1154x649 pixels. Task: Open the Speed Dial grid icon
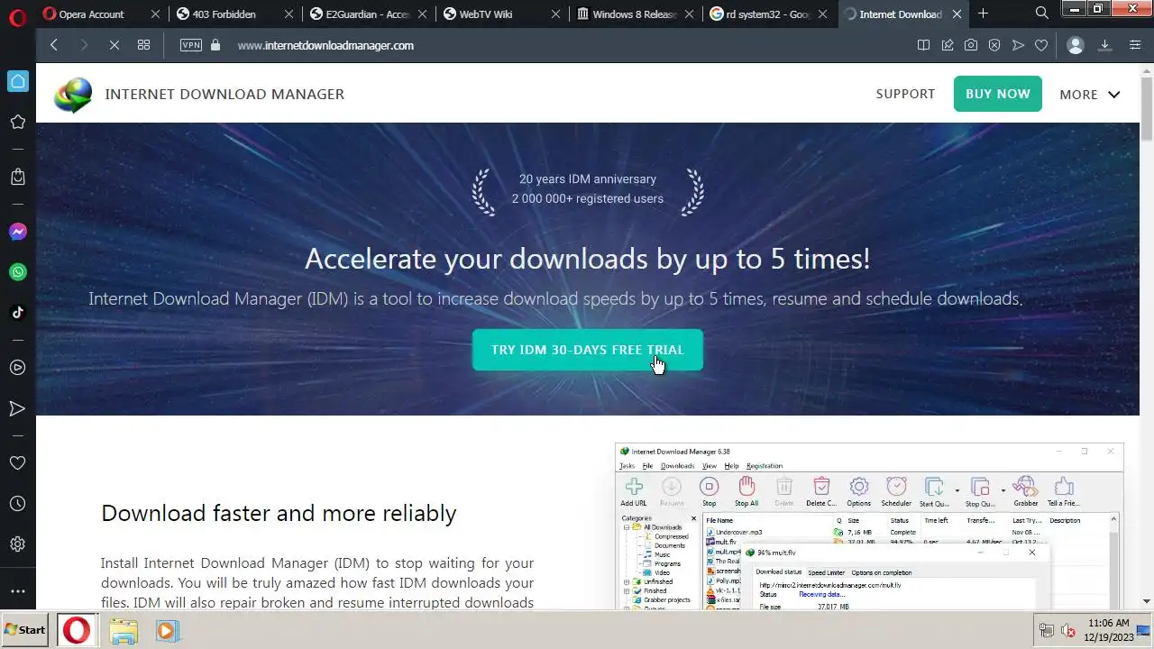point(143,45)
